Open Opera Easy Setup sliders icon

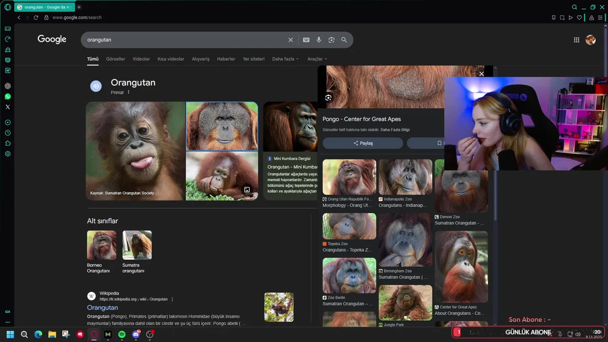[600, 18]
